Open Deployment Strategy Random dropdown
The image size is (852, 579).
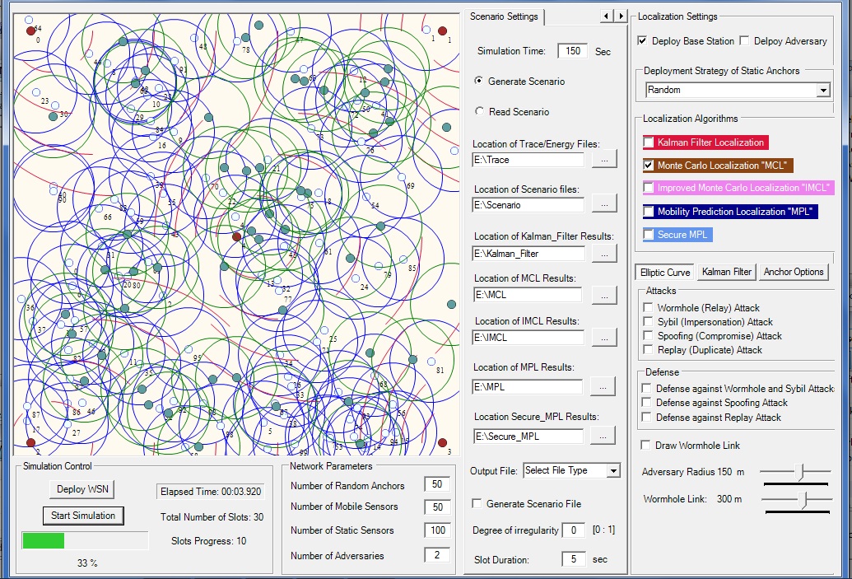point(823,91)
